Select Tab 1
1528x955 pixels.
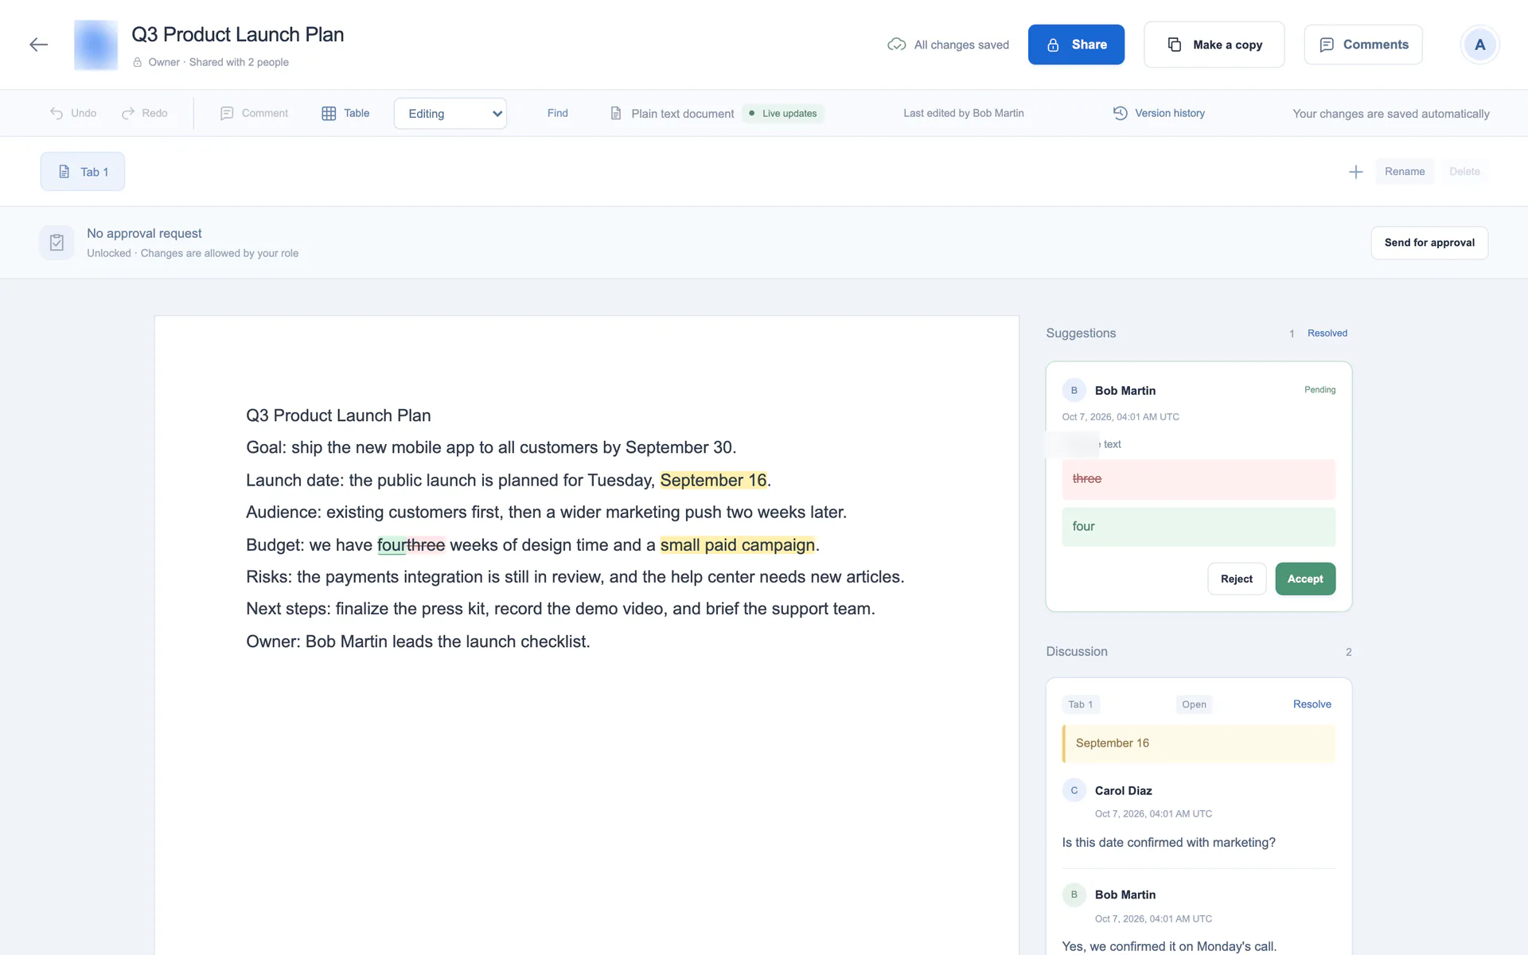pyautogui.click(x=83, y=172)
